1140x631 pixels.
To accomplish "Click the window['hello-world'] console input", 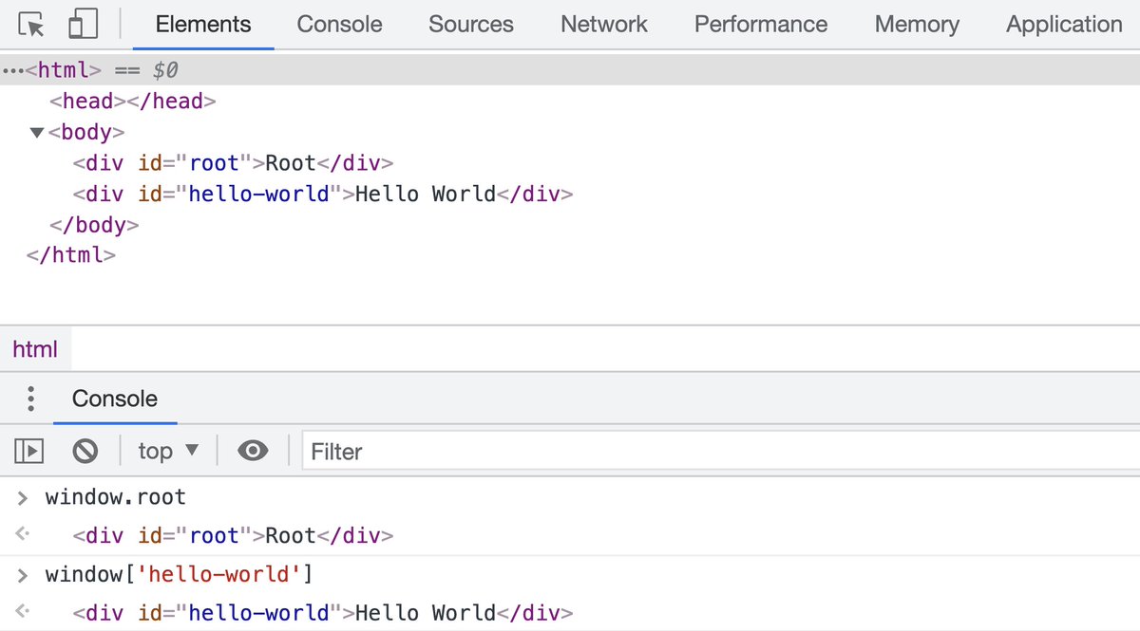I will pos(180,575).
